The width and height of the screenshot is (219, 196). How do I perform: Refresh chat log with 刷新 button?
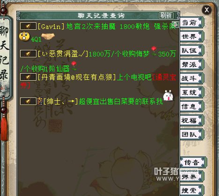coord(166,15)
